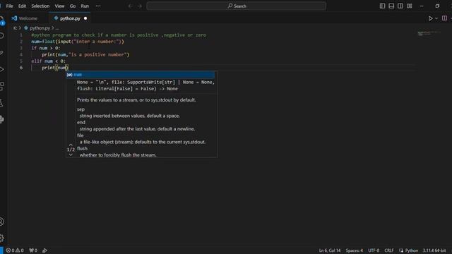Click the comment text on line 1
This screenshot has height=254, width=452.
119,35
